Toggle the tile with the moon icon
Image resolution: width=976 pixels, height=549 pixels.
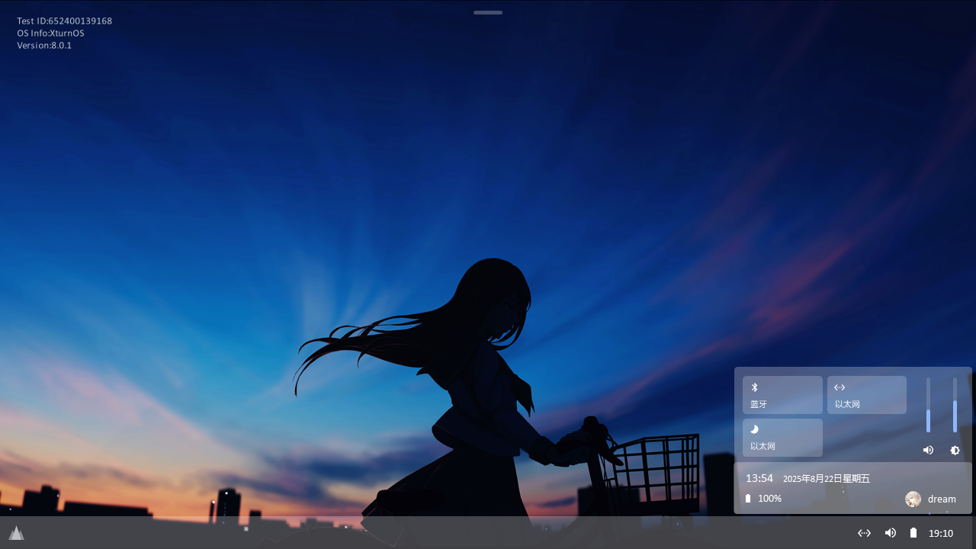(x=782, y=438)
